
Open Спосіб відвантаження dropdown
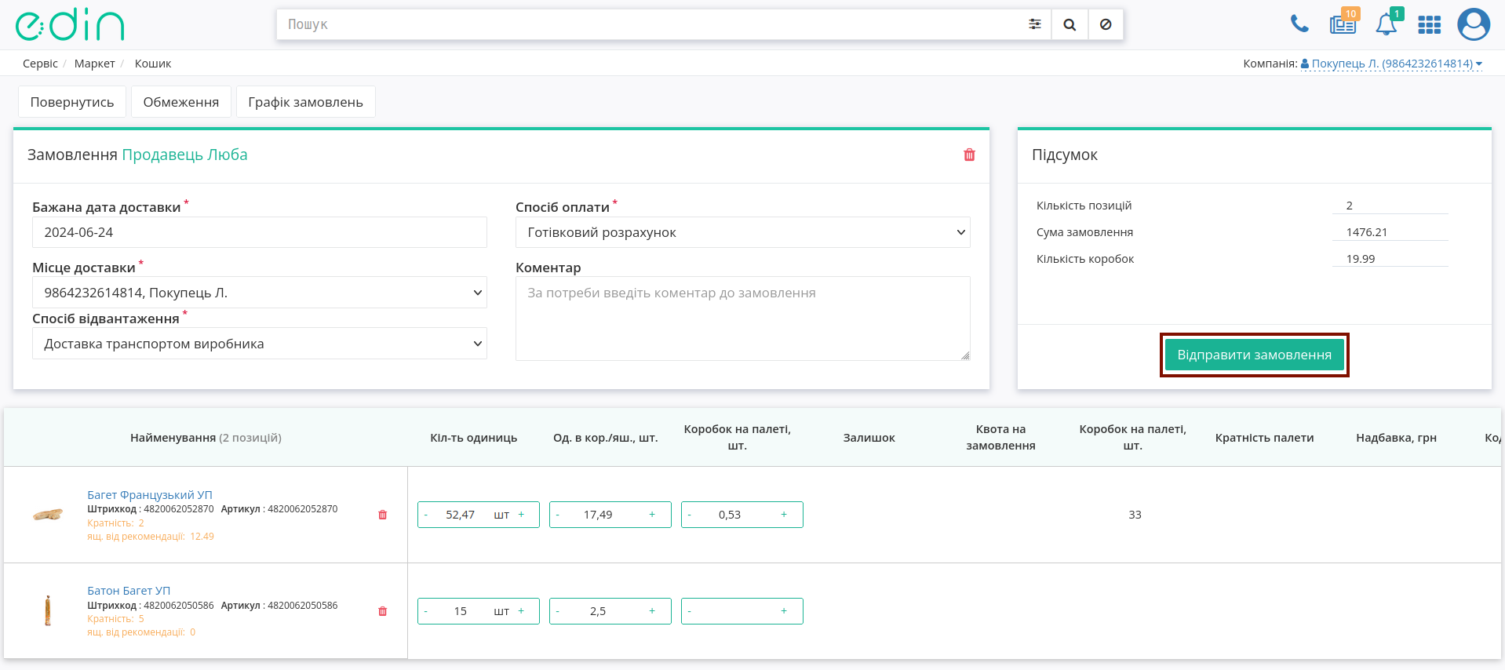coord(259,344)
